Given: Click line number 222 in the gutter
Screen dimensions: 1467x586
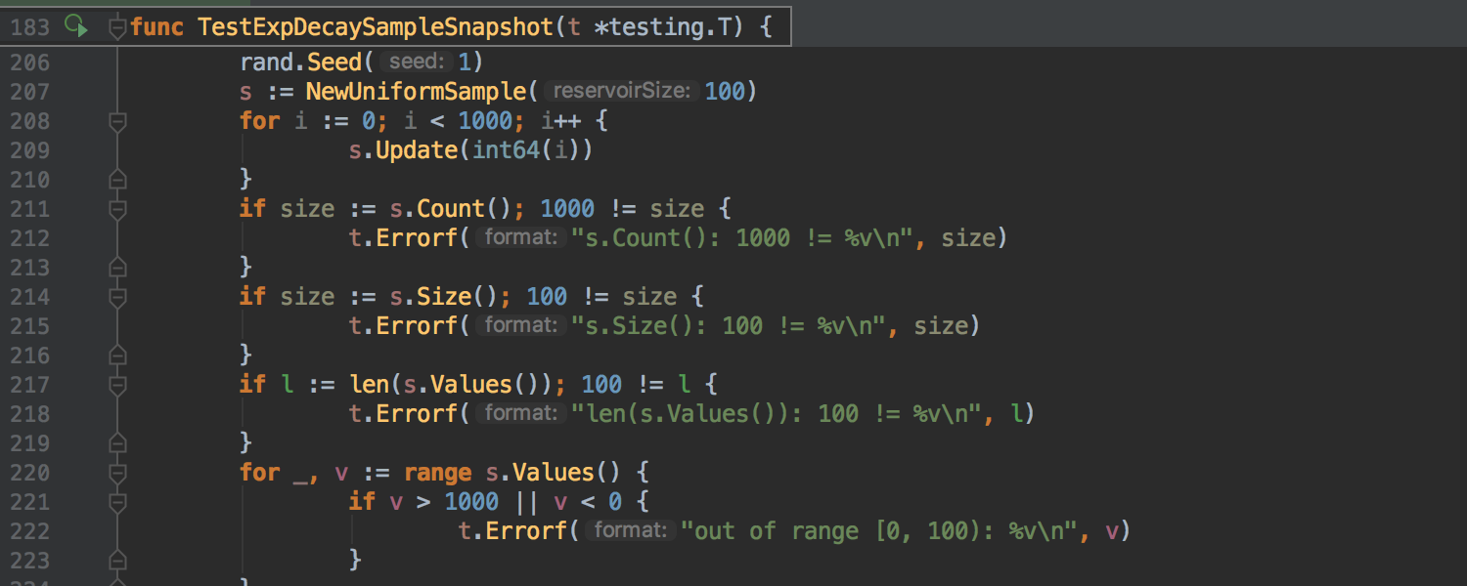Looking at the screenshot, I should coord(30,531).
